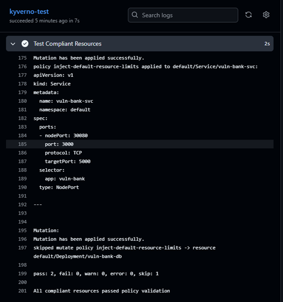Click line number 190

(x=23, y=187)
